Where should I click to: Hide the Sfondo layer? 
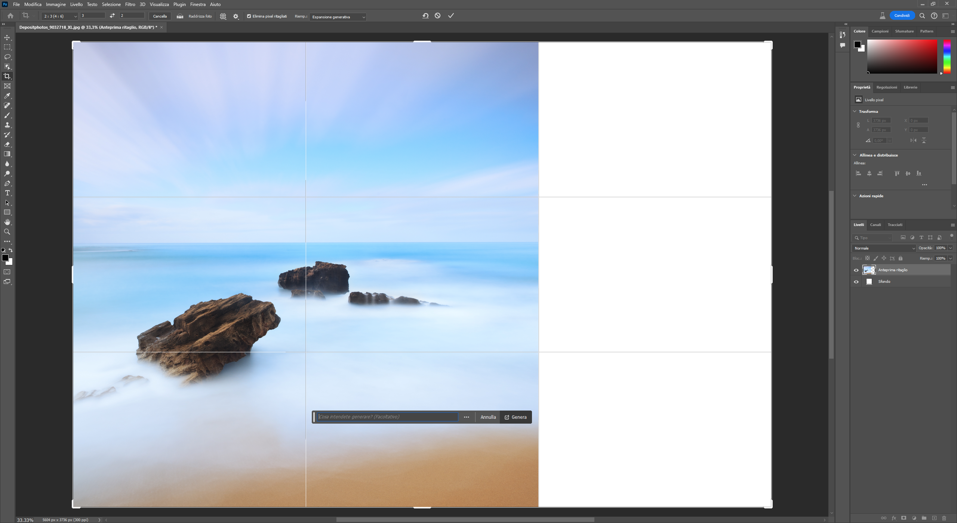pyautogui.click(x=856, y=282)
